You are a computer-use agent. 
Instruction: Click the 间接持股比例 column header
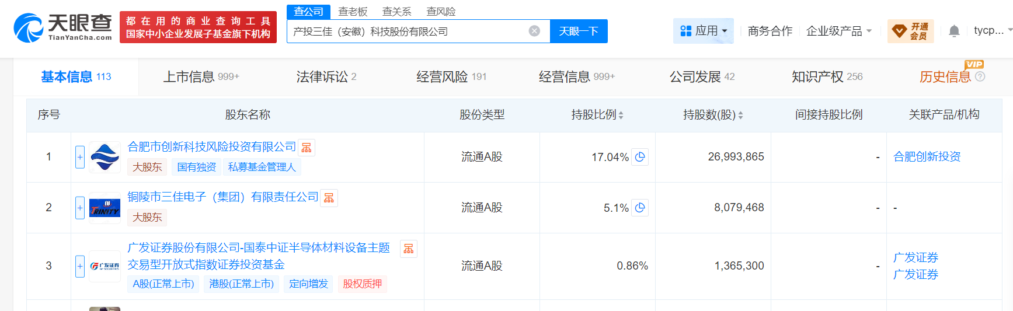[x=828, y=115]
